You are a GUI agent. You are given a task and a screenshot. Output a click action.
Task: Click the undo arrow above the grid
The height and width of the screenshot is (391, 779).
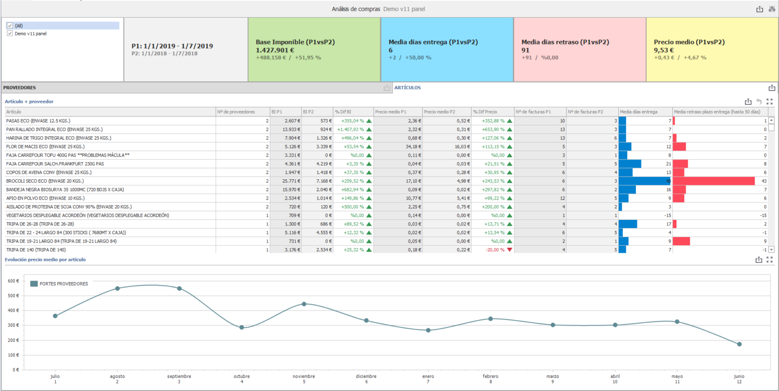pyautogui.click(x=759, y=101)
